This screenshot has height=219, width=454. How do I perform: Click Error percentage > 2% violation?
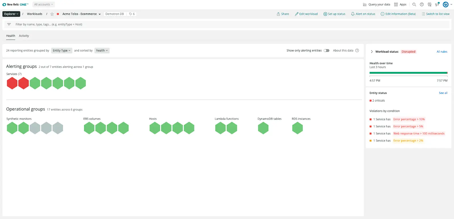point(408,141)
